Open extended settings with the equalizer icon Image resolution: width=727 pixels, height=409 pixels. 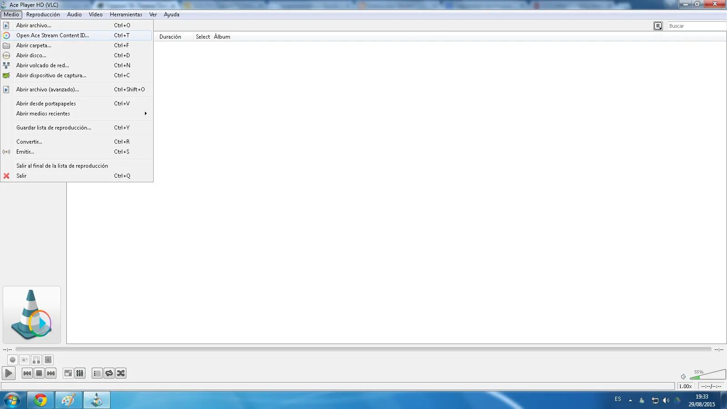tap(80, 373)
